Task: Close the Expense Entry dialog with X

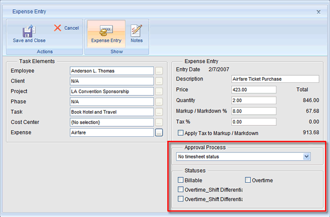Action: coord(318,12)
